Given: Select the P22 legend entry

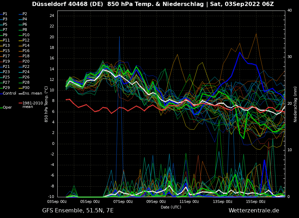Looking at the screenshot, I should coord(26,67).
